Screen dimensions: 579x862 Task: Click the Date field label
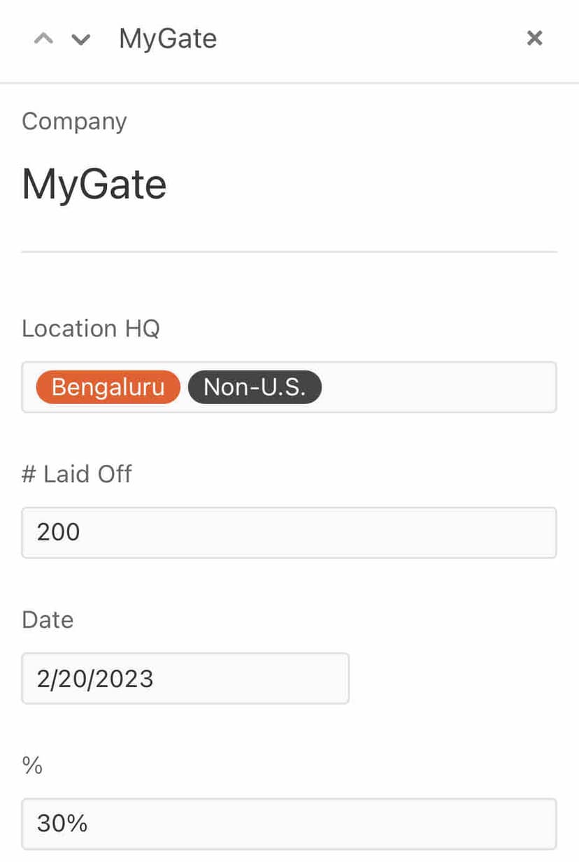click(x=48, y=619)
